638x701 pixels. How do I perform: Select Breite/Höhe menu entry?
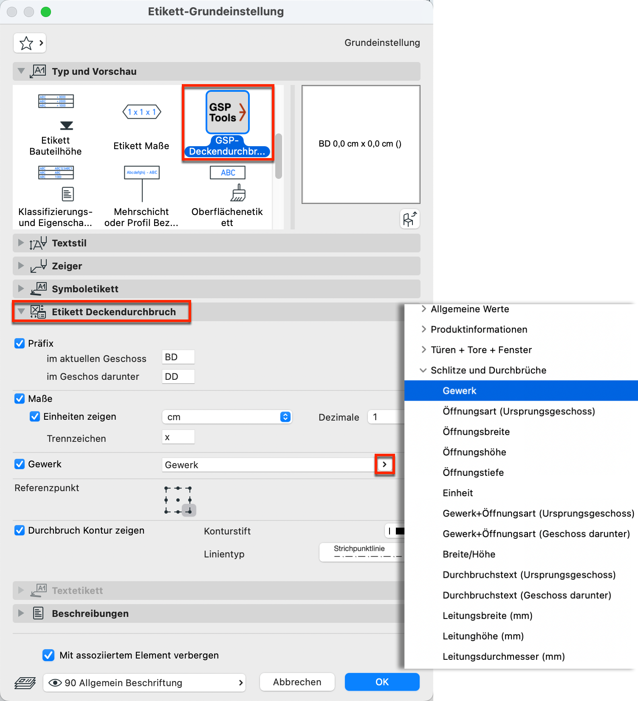click(x=469, y=554)
